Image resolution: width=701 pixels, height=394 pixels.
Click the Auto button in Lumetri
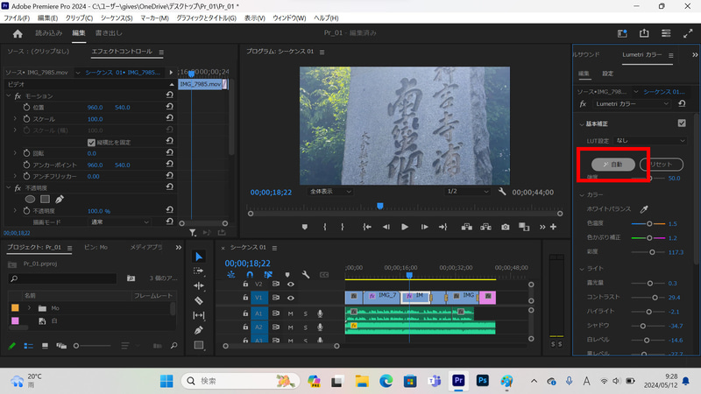click(x=613, y=165)
